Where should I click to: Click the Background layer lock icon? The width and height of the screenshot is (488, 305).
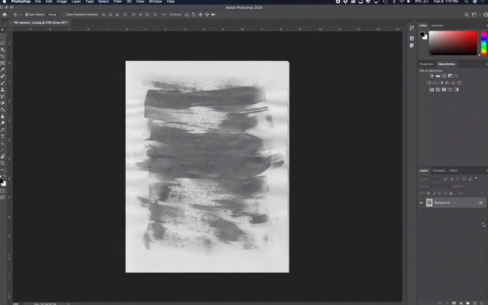click(481, 203)
